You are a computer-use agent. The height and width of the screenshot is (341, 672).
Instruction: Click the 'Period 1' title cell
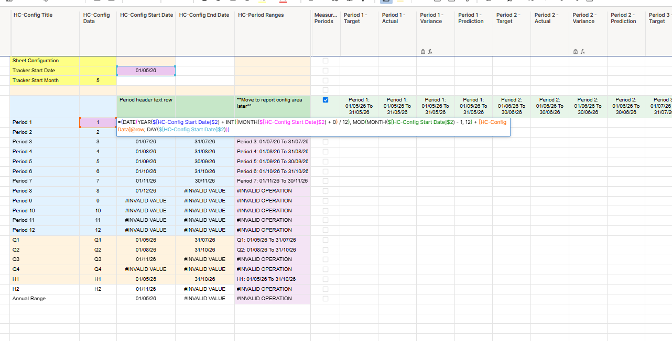[45, 122]
